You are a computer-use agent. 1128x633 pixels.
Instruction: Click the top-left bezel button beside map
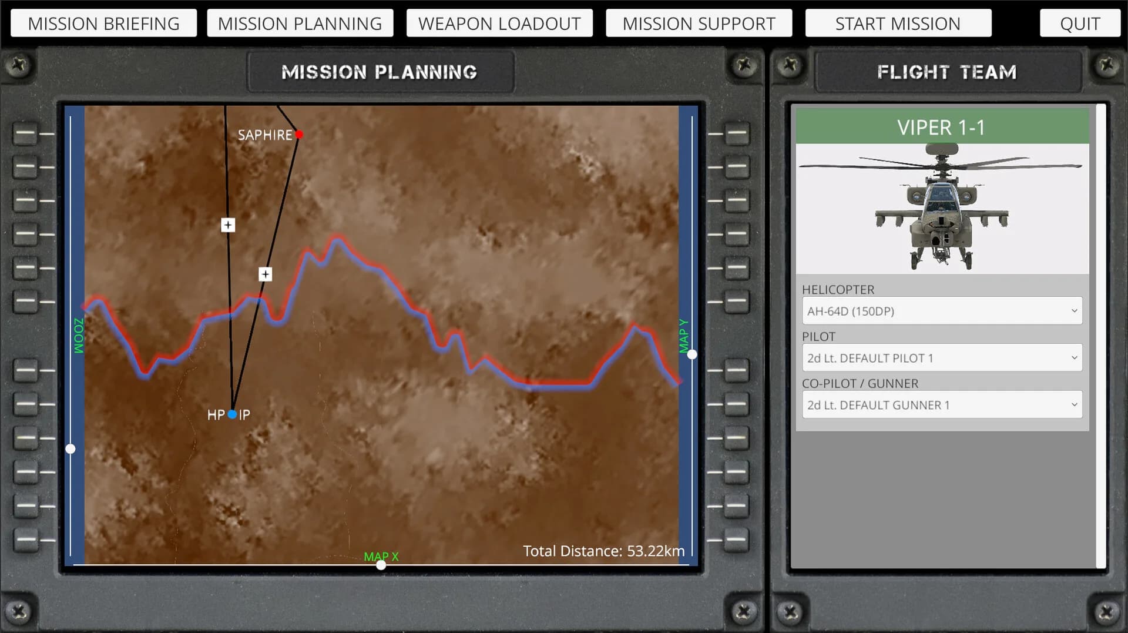[26, 134]
